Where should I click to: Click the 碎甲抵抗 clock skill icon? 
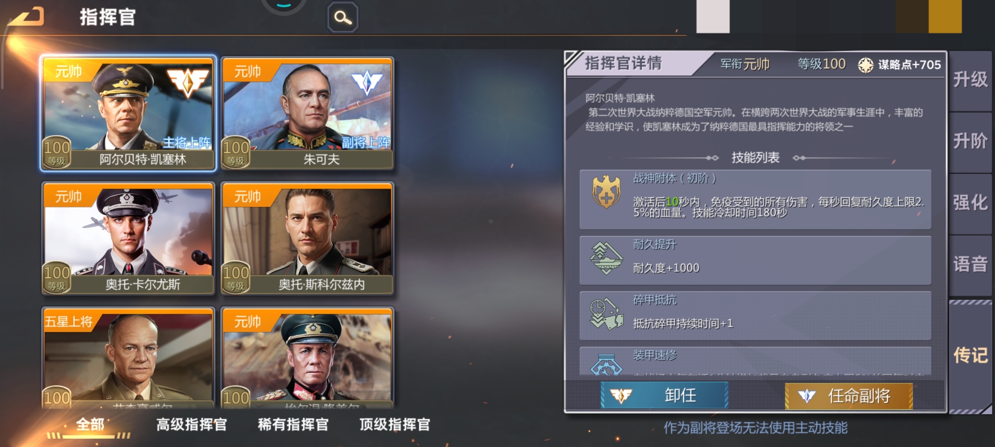[606, 314]
